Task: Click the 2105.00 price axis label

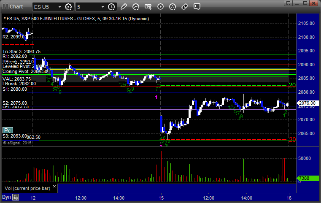Action: coord(306,23)
